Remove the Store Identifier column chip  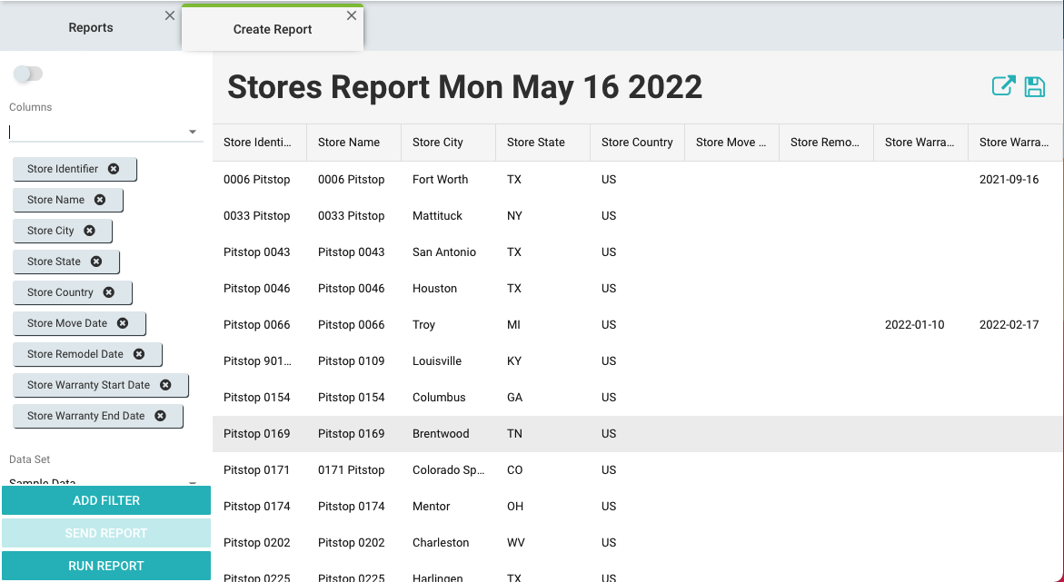pos(113,169)
